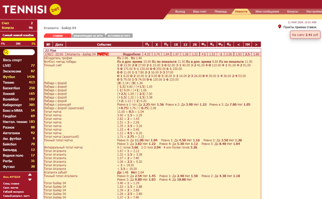Image resolution: width=322 pixels, height=199 pixels.
Task: Click К1 odds 1.52 in match row
Action: coord(212,54)
